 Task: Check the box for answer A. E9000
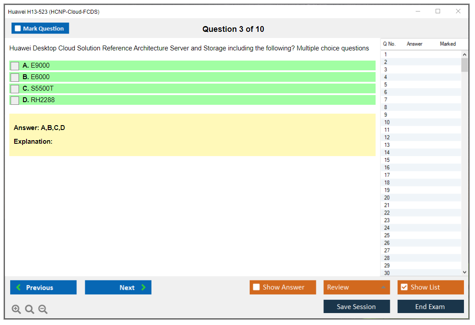coord(15,66)
